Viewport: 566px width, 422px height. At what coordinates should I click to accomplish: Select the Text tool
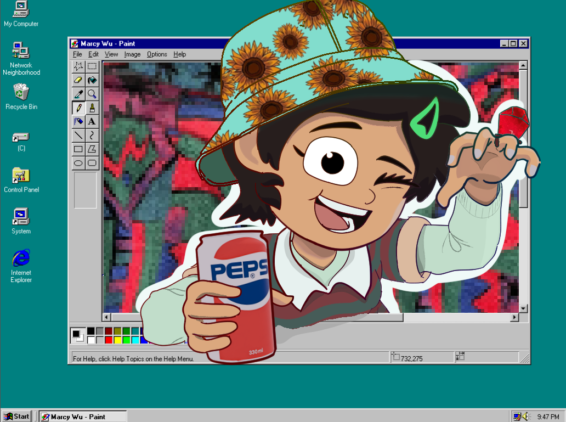point(92,121)
